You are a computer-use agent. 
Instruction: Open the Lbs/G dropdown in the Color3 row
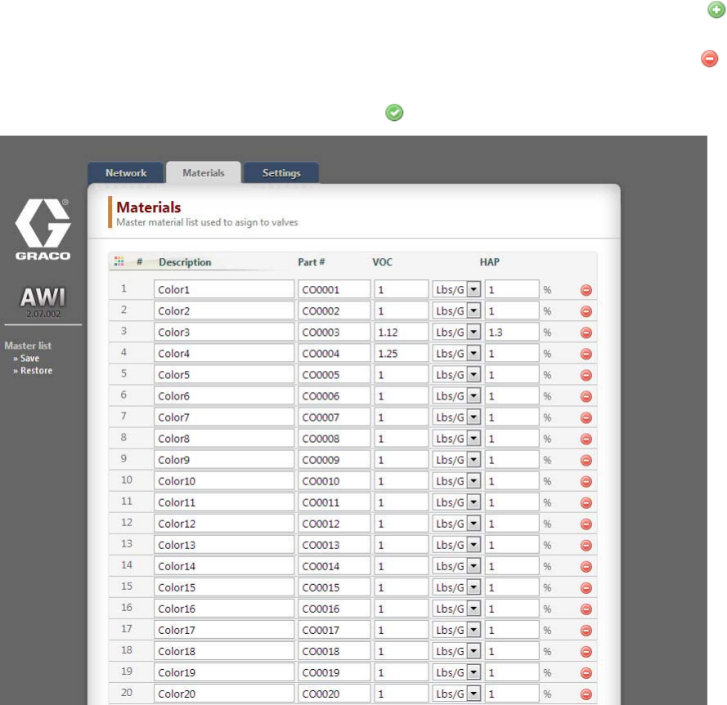(x=456, y=332)
